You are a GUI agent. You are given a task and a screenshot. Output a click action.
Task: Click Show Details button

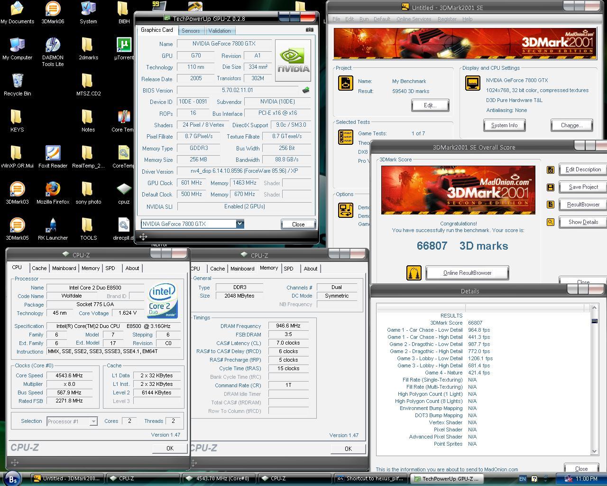[583, 222]
